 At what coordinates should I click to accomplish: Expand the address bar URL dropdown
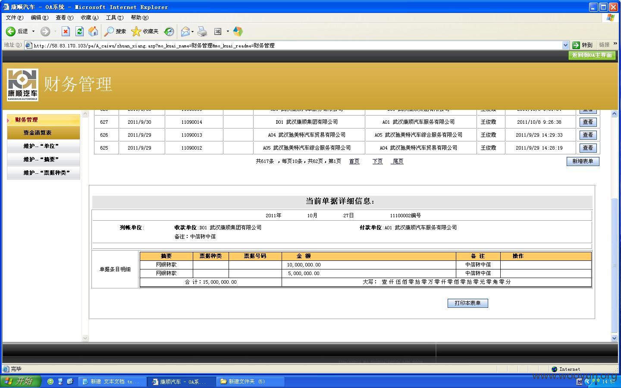(565, 45)
